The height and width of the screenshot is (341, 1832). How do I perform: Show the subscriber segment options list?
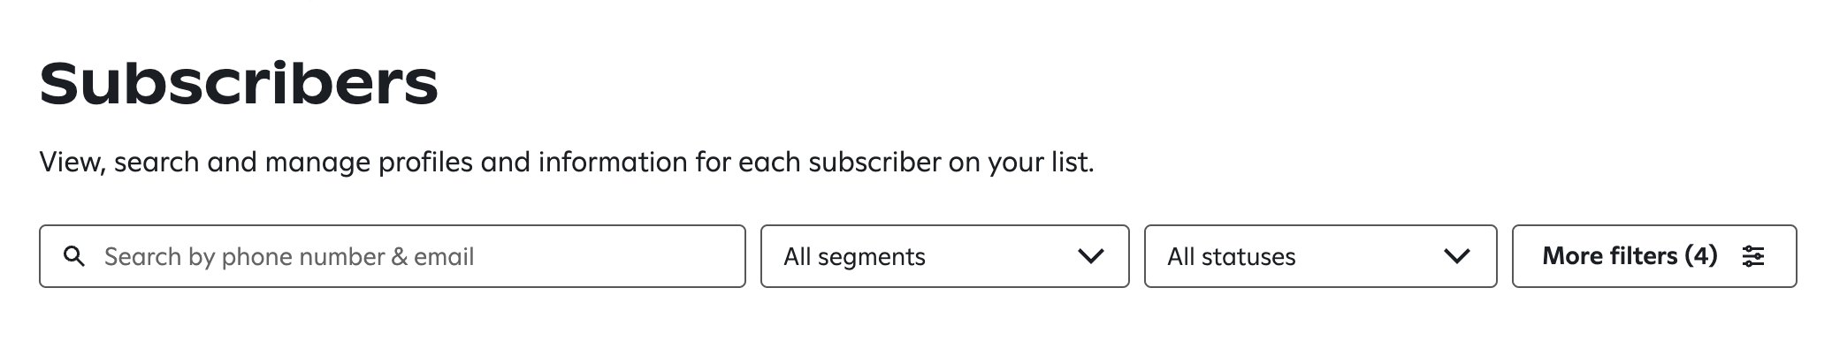(944, 256)
